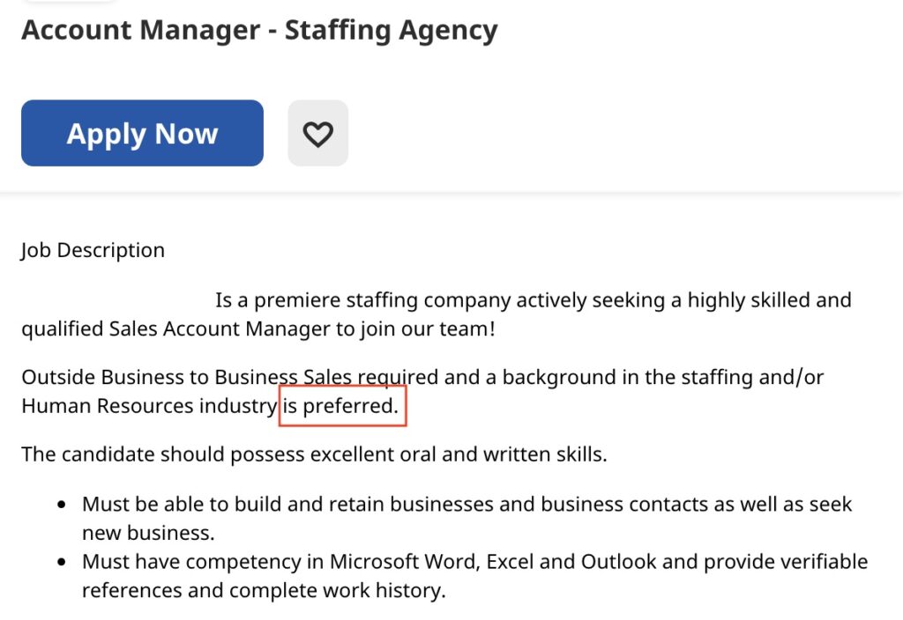Click the words 'Staffing Agency' in title
Image resolution: width=903 pixels, height=620 pixels.
point(392,30)
